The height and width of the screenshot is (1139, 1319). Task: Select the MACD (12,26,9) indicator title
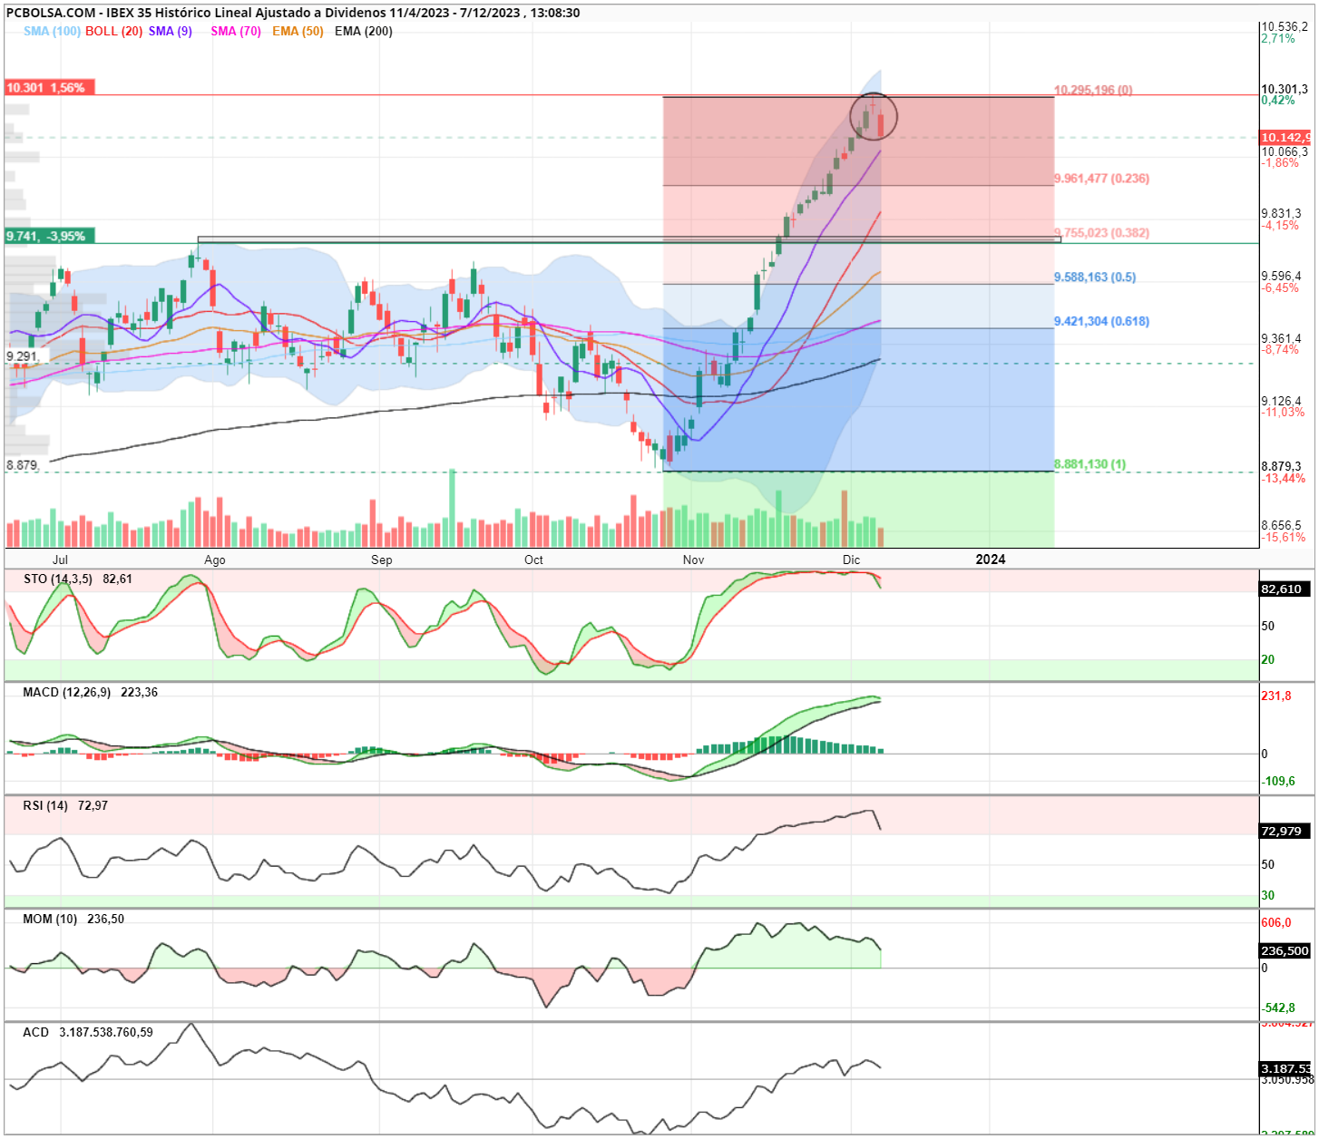tap(67, 692)
